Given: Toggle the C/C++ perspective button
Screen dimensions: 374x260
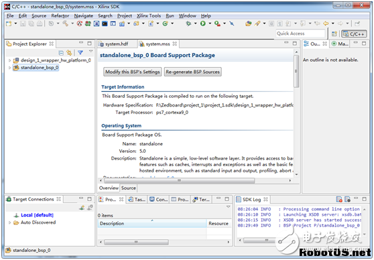Looking at the screenshot, I should (354, 34).
